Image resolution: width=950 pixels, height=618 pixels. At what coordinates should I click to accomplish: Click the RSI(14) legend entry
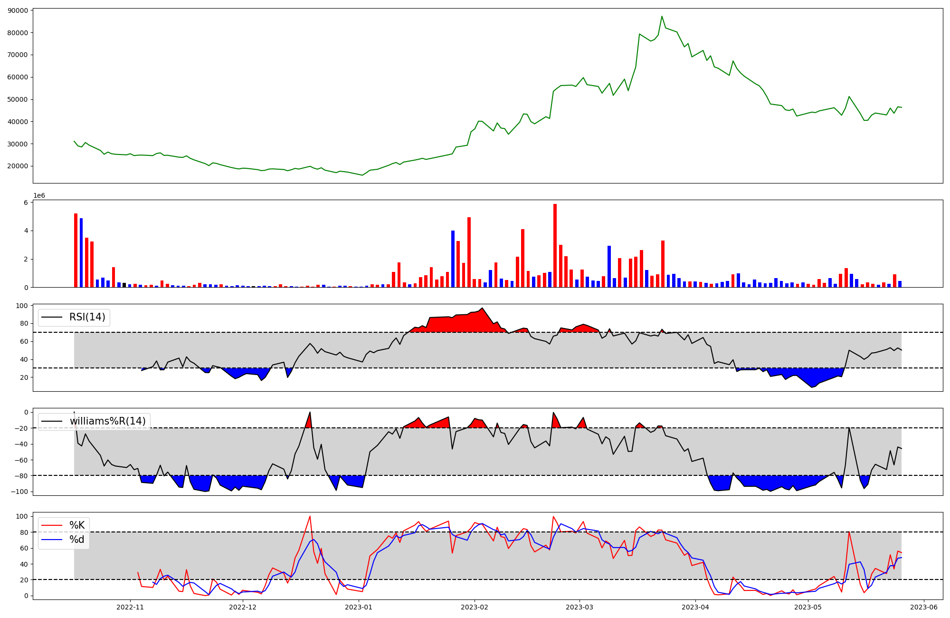tap(87, 317)
